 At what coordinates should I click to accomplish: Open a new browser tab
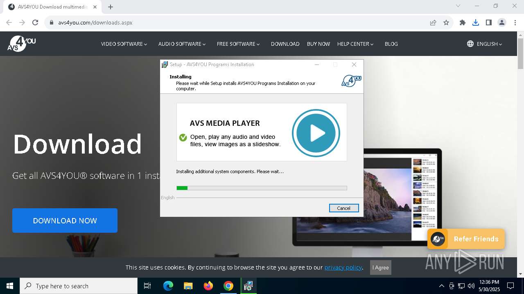[x=111, y=7]
